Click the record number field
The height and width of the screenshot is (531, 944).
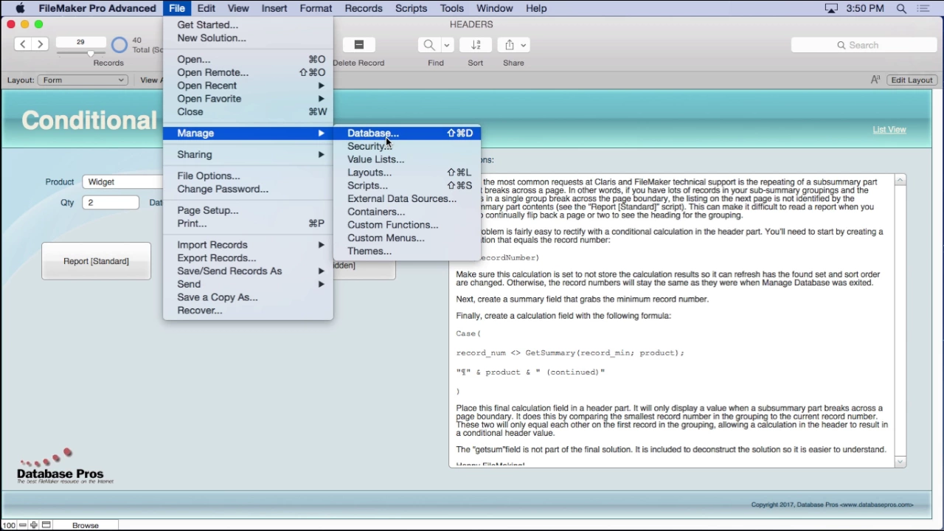pyautogui.click(x=80, y=42)
